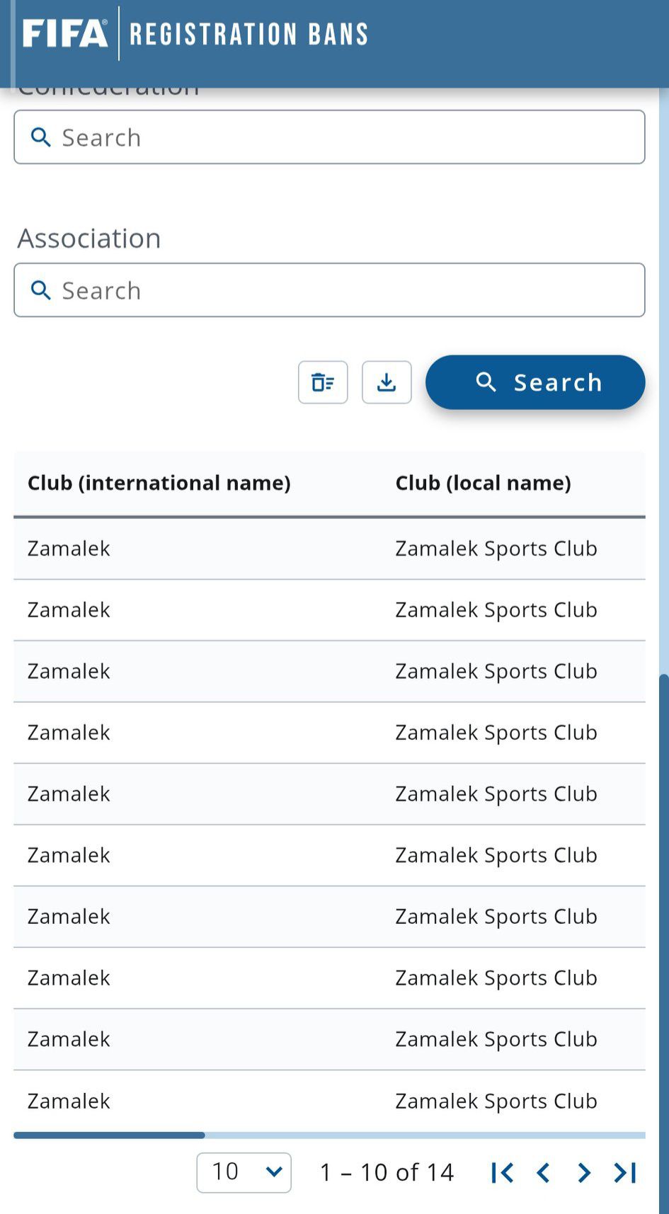Click magnifier icon in Association field
This screenshot has height=1214, width=669.
pos(41,290)
